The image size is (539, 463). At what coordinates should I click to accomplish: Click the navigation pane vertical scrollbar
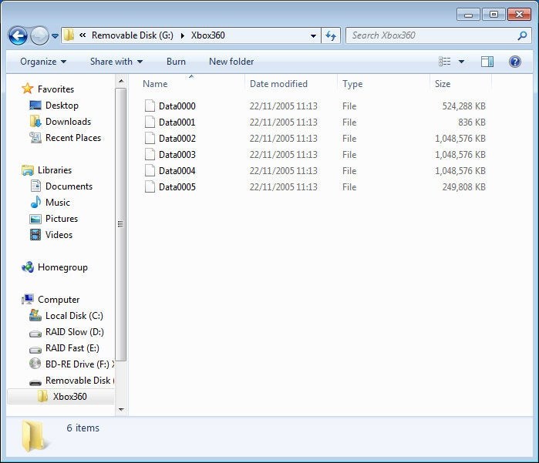point(120,223)
